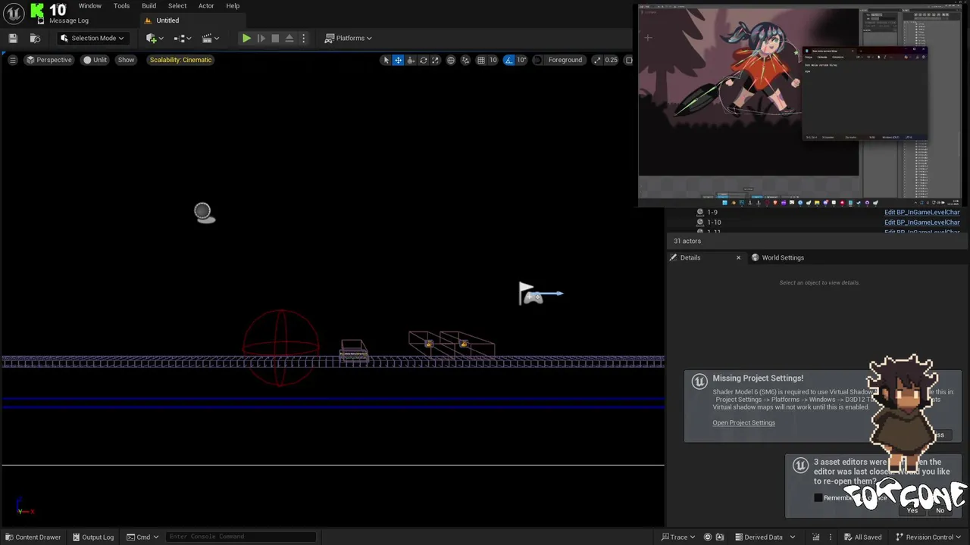Change the grid snap value 10
Viewport: 970px width, 545px height.
[x=493, y=60]
